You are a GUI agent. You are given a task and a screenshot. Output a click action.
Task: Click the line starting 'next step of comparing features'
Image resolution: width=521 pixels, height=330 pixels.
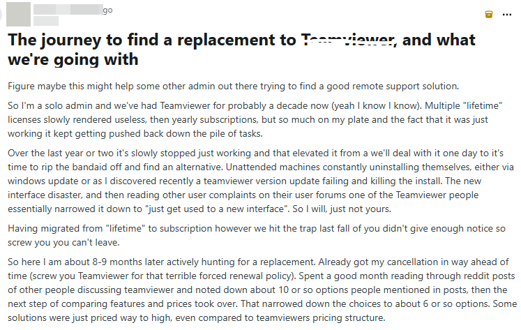coord(262,303)
